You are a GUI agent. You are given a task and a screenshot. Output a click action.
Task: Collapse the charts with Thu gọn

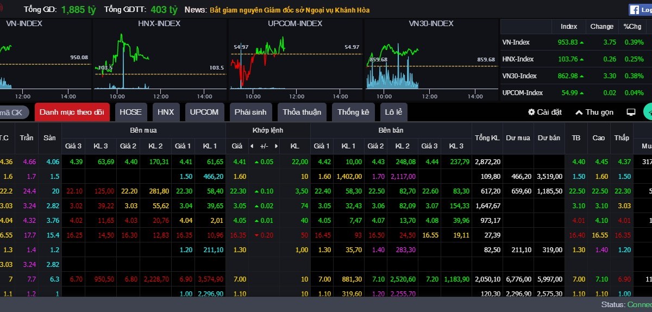point(594,112)
